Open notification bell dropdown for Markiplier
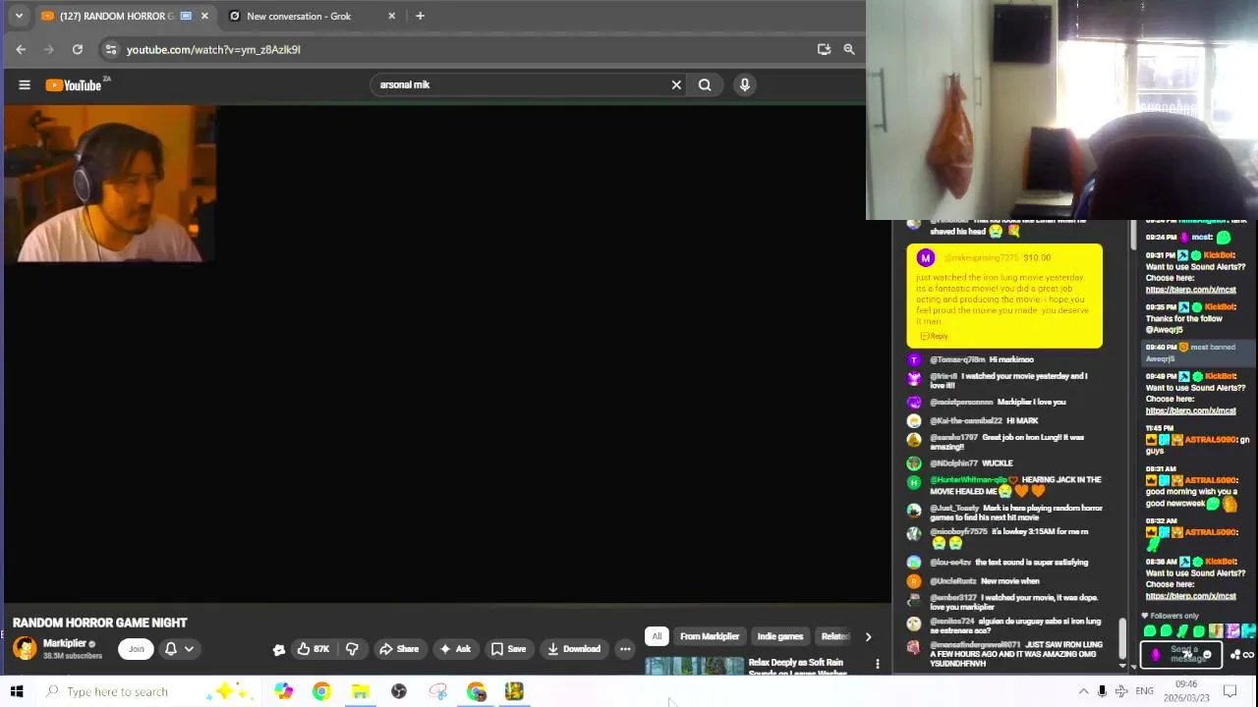The height and width of the screenshot is (707, 1258). 179,648
